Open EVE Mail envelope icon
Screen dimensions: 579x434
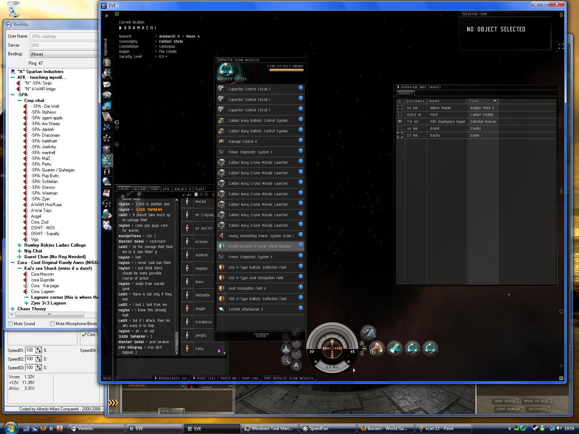coord(107,84)
